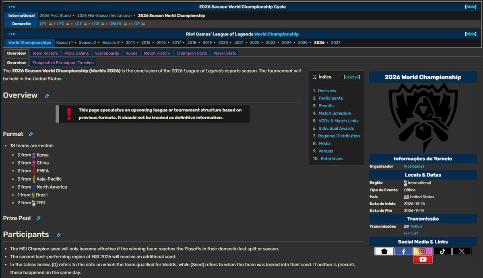The height and width of the screenshot is (278, 483).
Task: Click the UK flag icon beside Twitch
Action: [407, 226]
